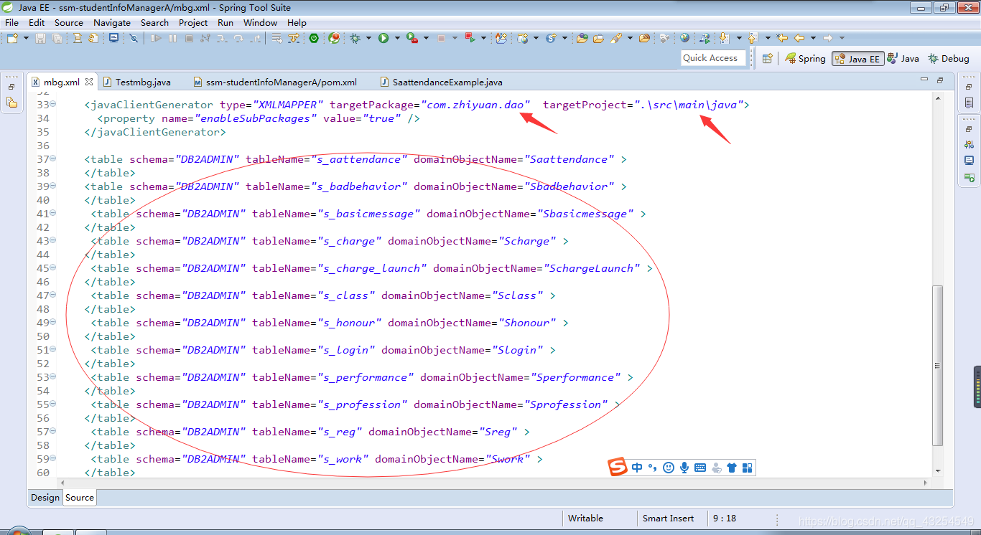The width and height of the screenshot is (981, 535).
Task: Click the Writable status bar entry
Action: 586,518
